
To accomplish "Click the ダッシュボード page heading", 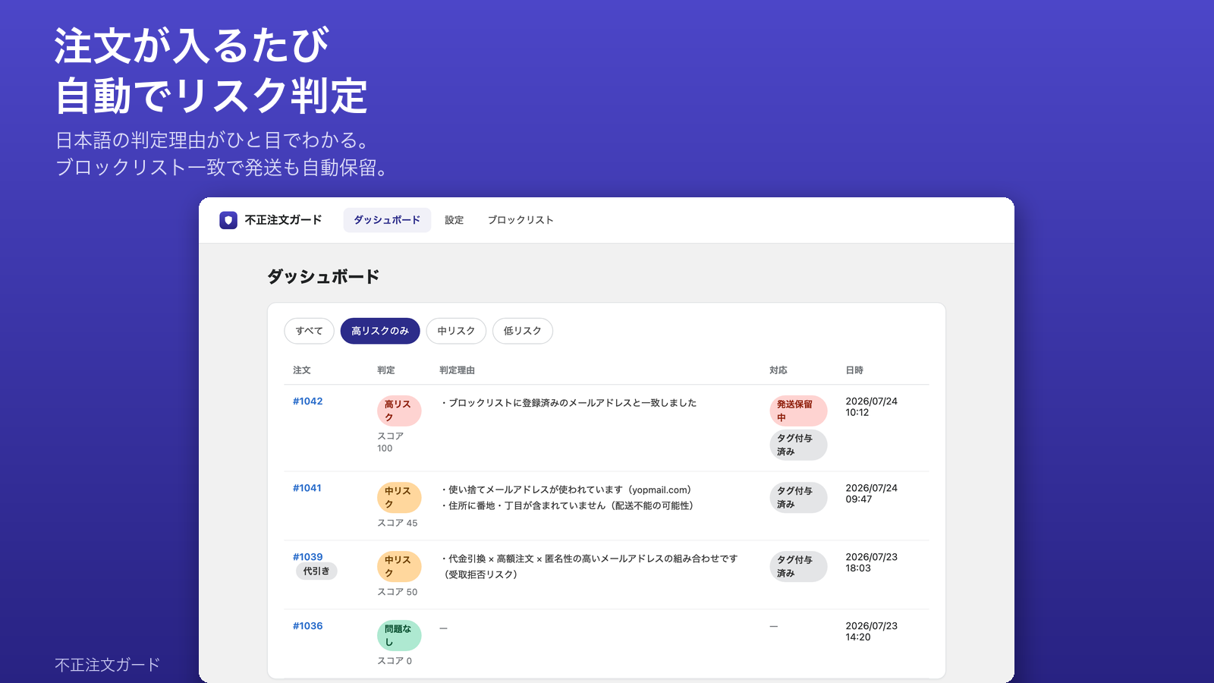I will pos(323,277).
